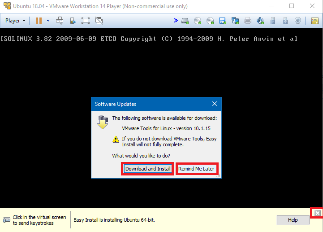Click the manage virtual machine settings icon
Image resolution: width=323 pixels, height=232 pixels.
pyautogui.click(x=73, y=21)
